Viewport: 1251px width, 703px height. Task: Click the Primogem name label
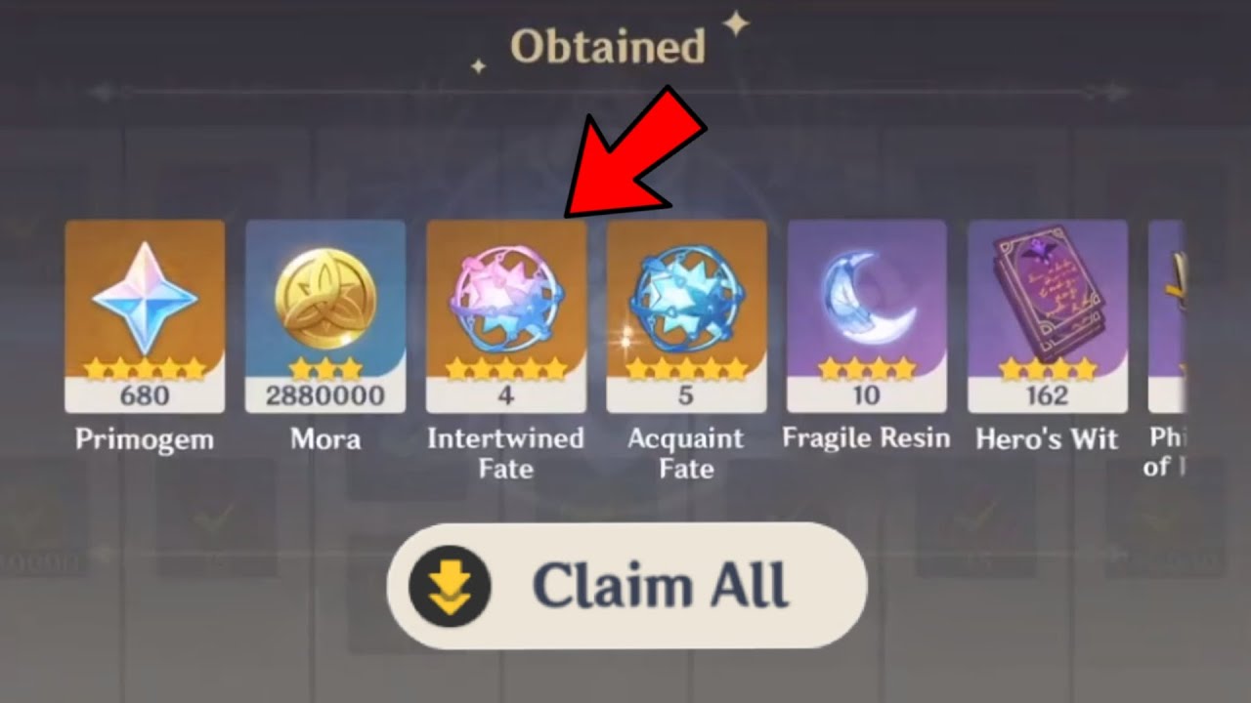click(145, 439)
